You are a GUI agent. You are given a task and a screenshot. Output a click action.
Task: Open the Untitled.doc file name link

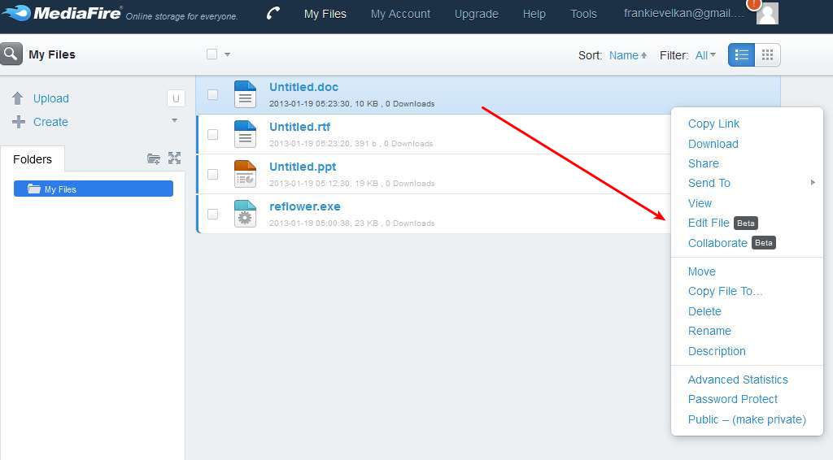pyautogui.click(x=304, y=87)
